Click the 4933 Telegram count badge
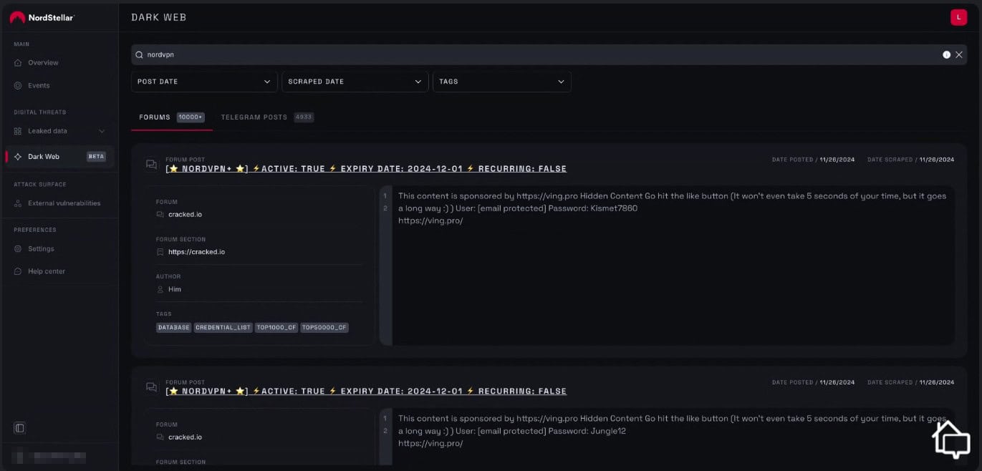This screenshot has height=471, width=982. click(304, 117)
